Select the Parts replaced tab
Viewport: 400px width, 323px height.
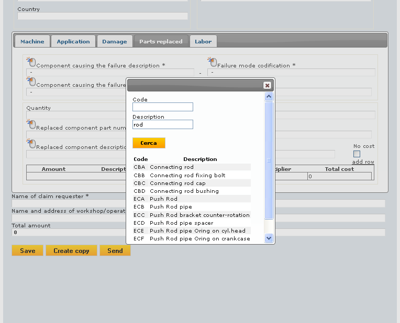161,41
